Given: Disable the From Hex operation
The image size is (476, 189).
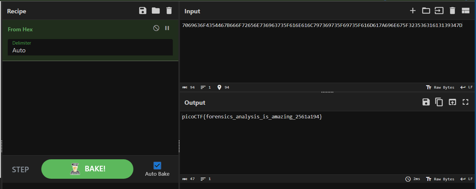Looking at the screenshot, I should (156, 28).
